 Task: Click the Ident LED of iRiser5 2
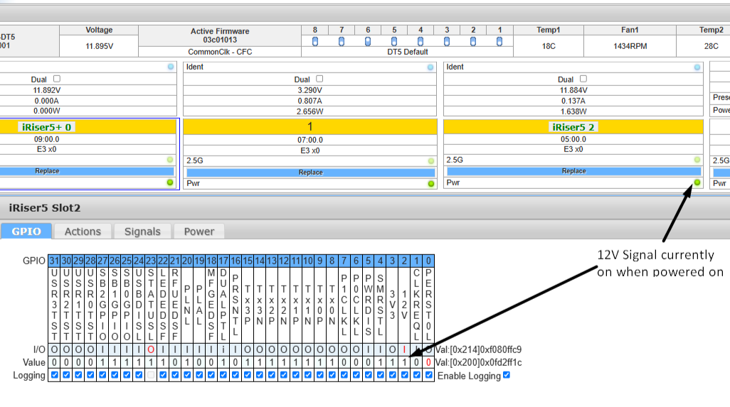coord(697,67)
